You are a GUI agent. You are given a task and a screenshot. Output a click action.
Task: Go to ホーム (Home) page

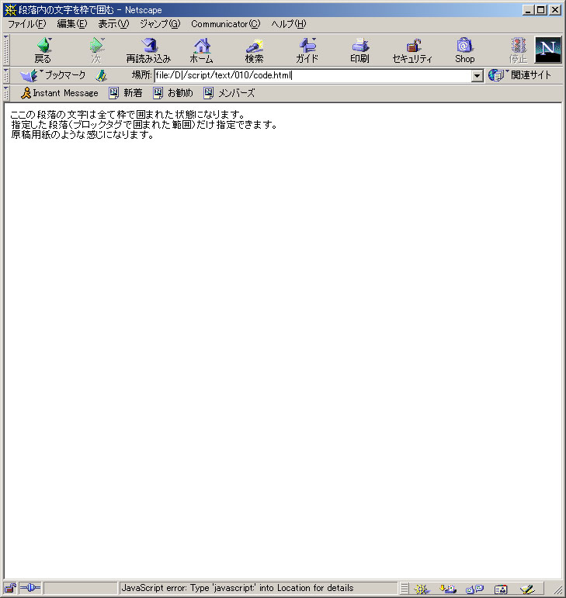click(x=202, y=50)
